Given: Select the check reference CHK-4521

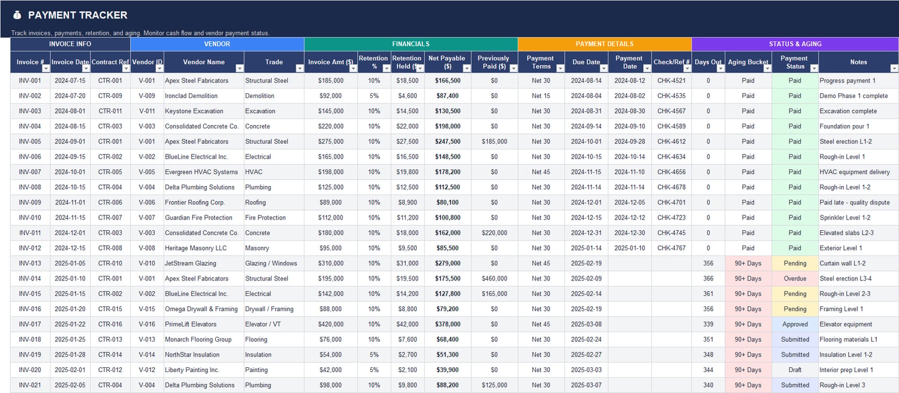Looking at the screenshot, I should click(671, 81).
